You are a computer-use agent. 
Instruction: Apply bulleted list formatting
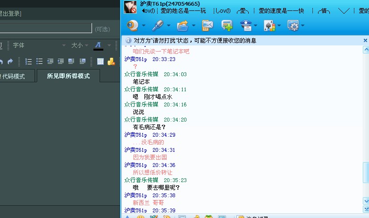(x=40, y=61)
